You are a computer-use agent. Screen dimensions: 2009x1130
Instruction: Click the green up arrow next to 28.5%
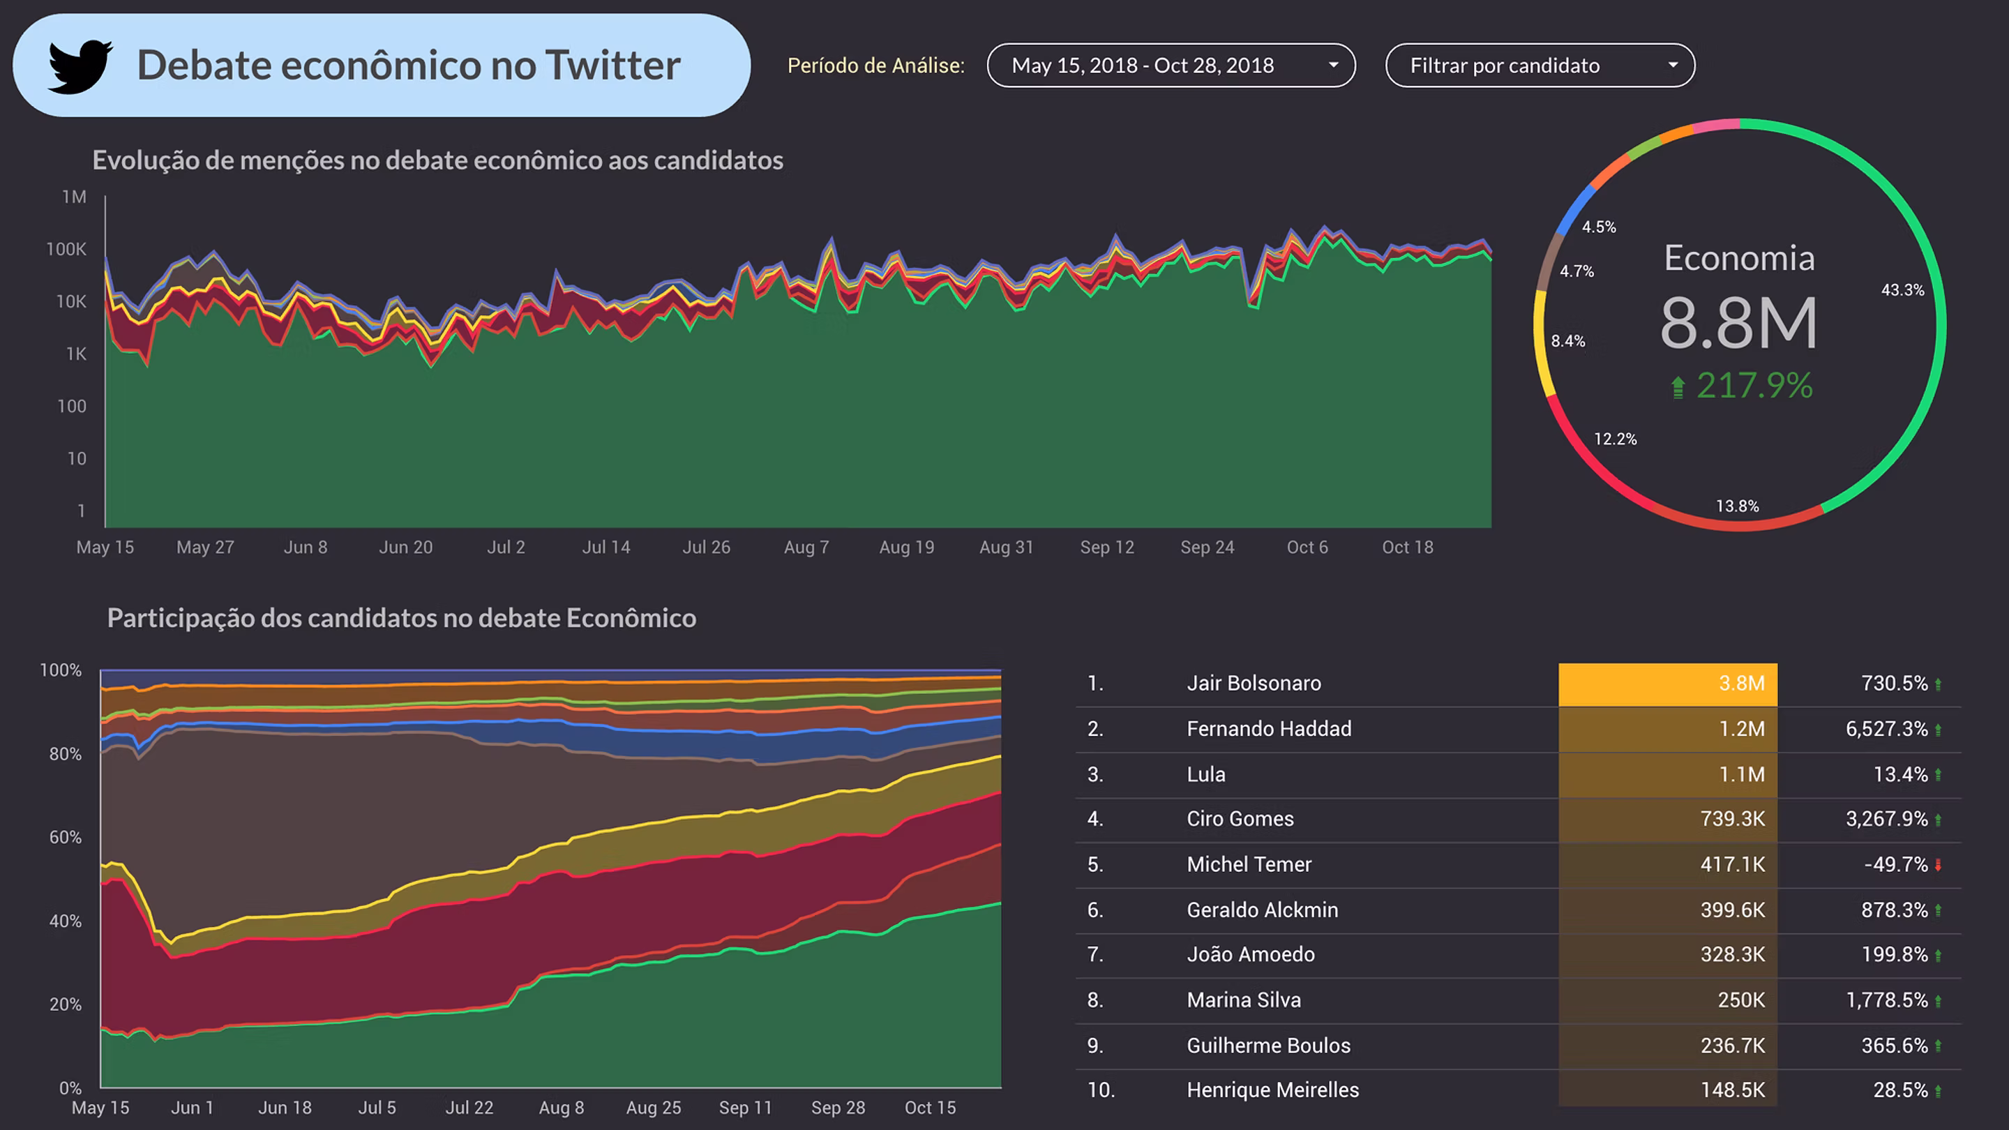[1938, 1091]
